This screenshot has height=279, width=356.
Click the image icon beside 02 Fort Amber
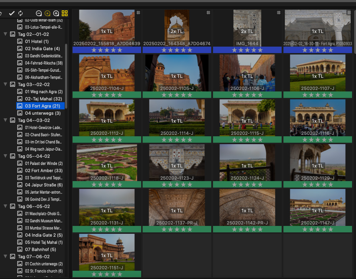point(20,171)
